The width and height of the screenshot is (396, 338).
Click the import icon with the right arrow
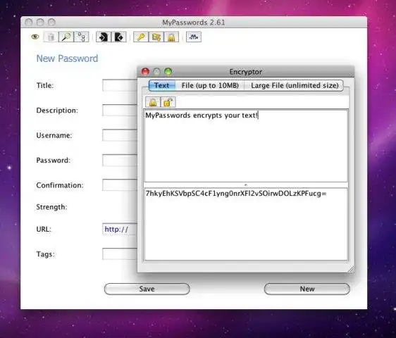(104, 37)
